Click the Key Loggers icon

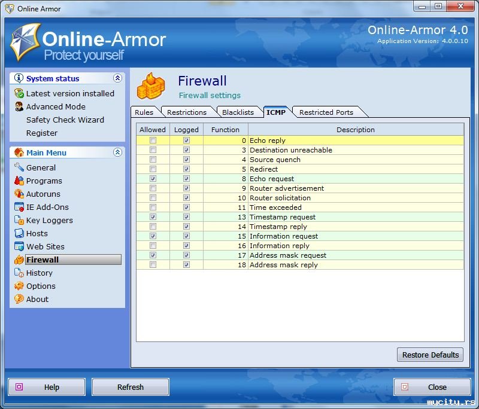19,220
